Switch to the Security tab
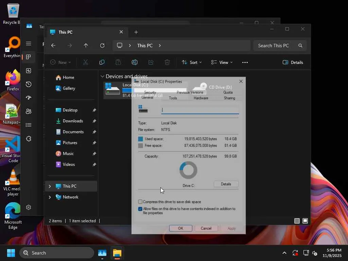Viewport: 348px width, 261px height. 150,92
